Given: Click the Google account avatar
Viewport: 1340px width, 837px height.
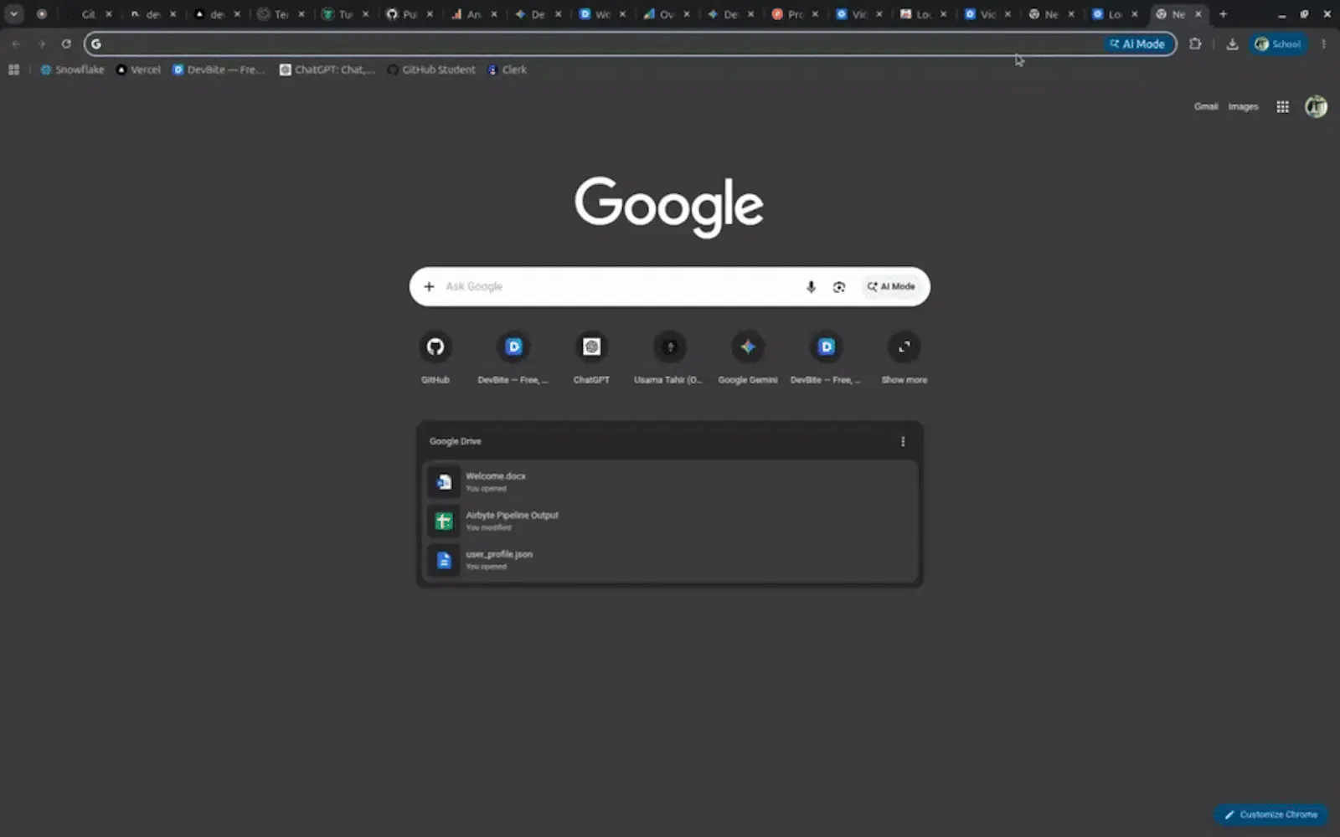Looking at the screenshot, I should pos(1316,106).
